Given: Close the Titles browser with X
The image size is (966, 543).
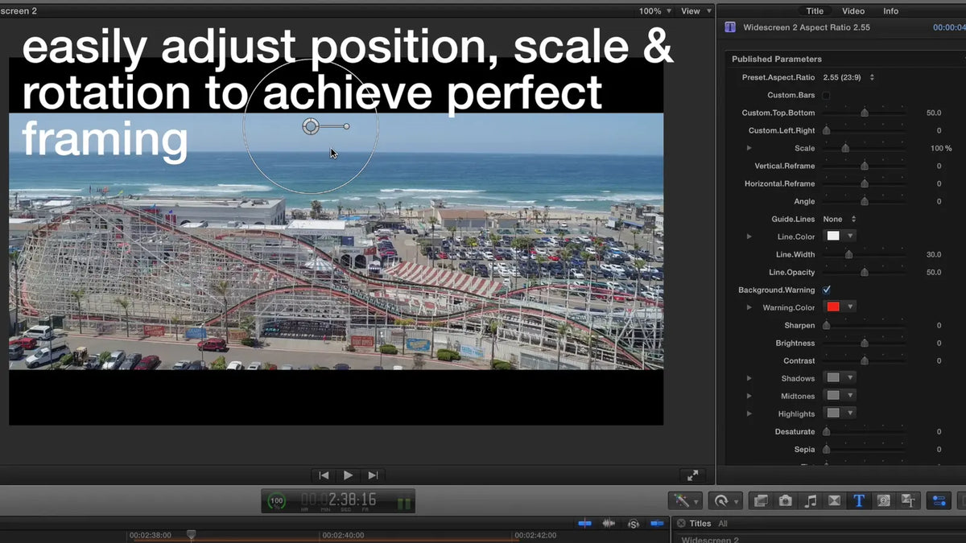Looking at the screenshot, I should (x=680, y=524).
